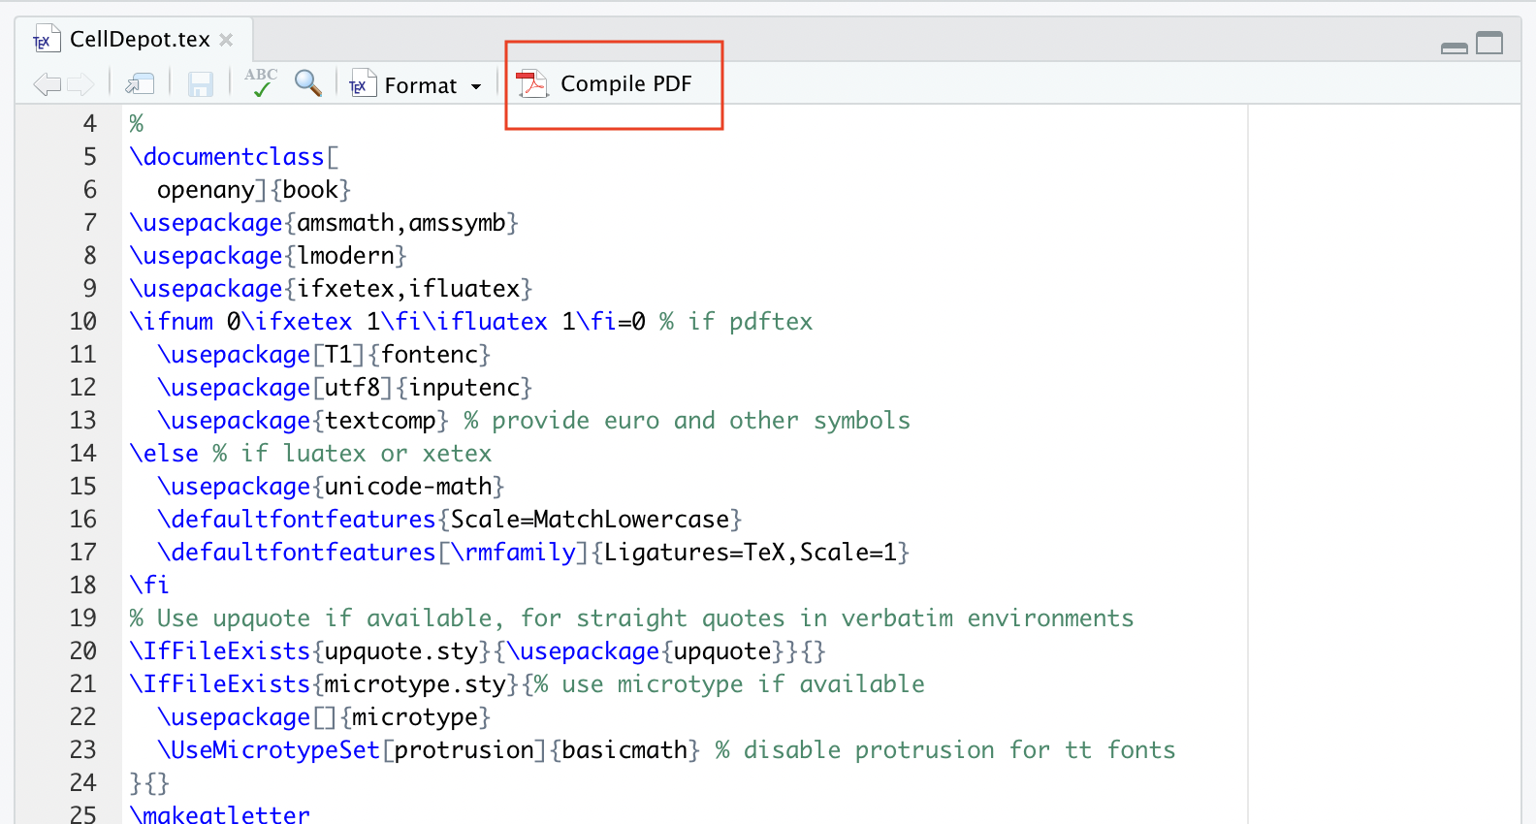Minimize the source editor pane

pos(1454,48)
